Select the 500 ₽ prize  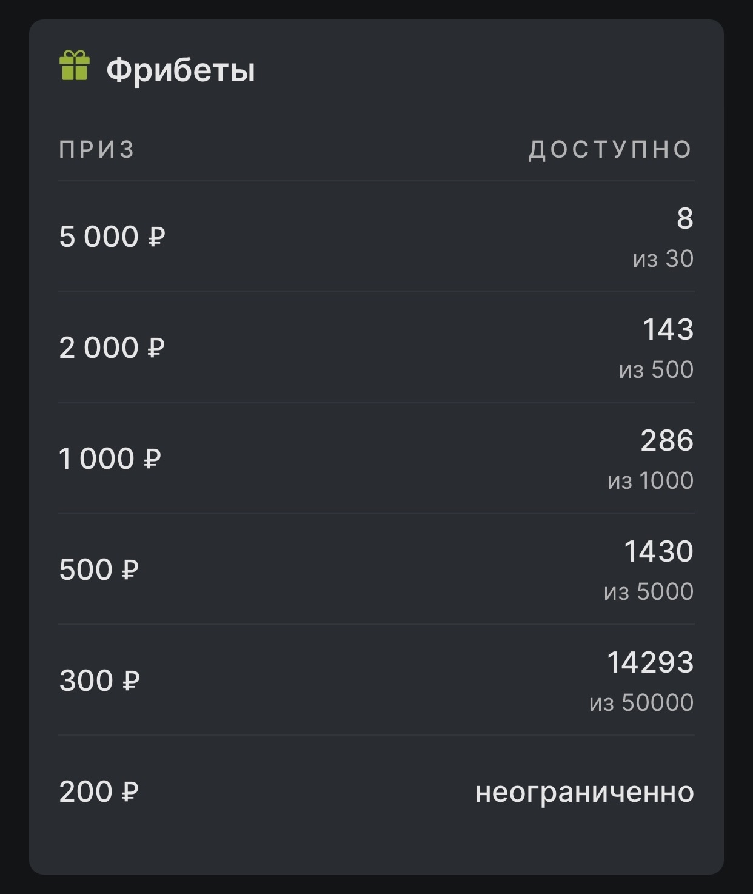click(x=99, y=570)
